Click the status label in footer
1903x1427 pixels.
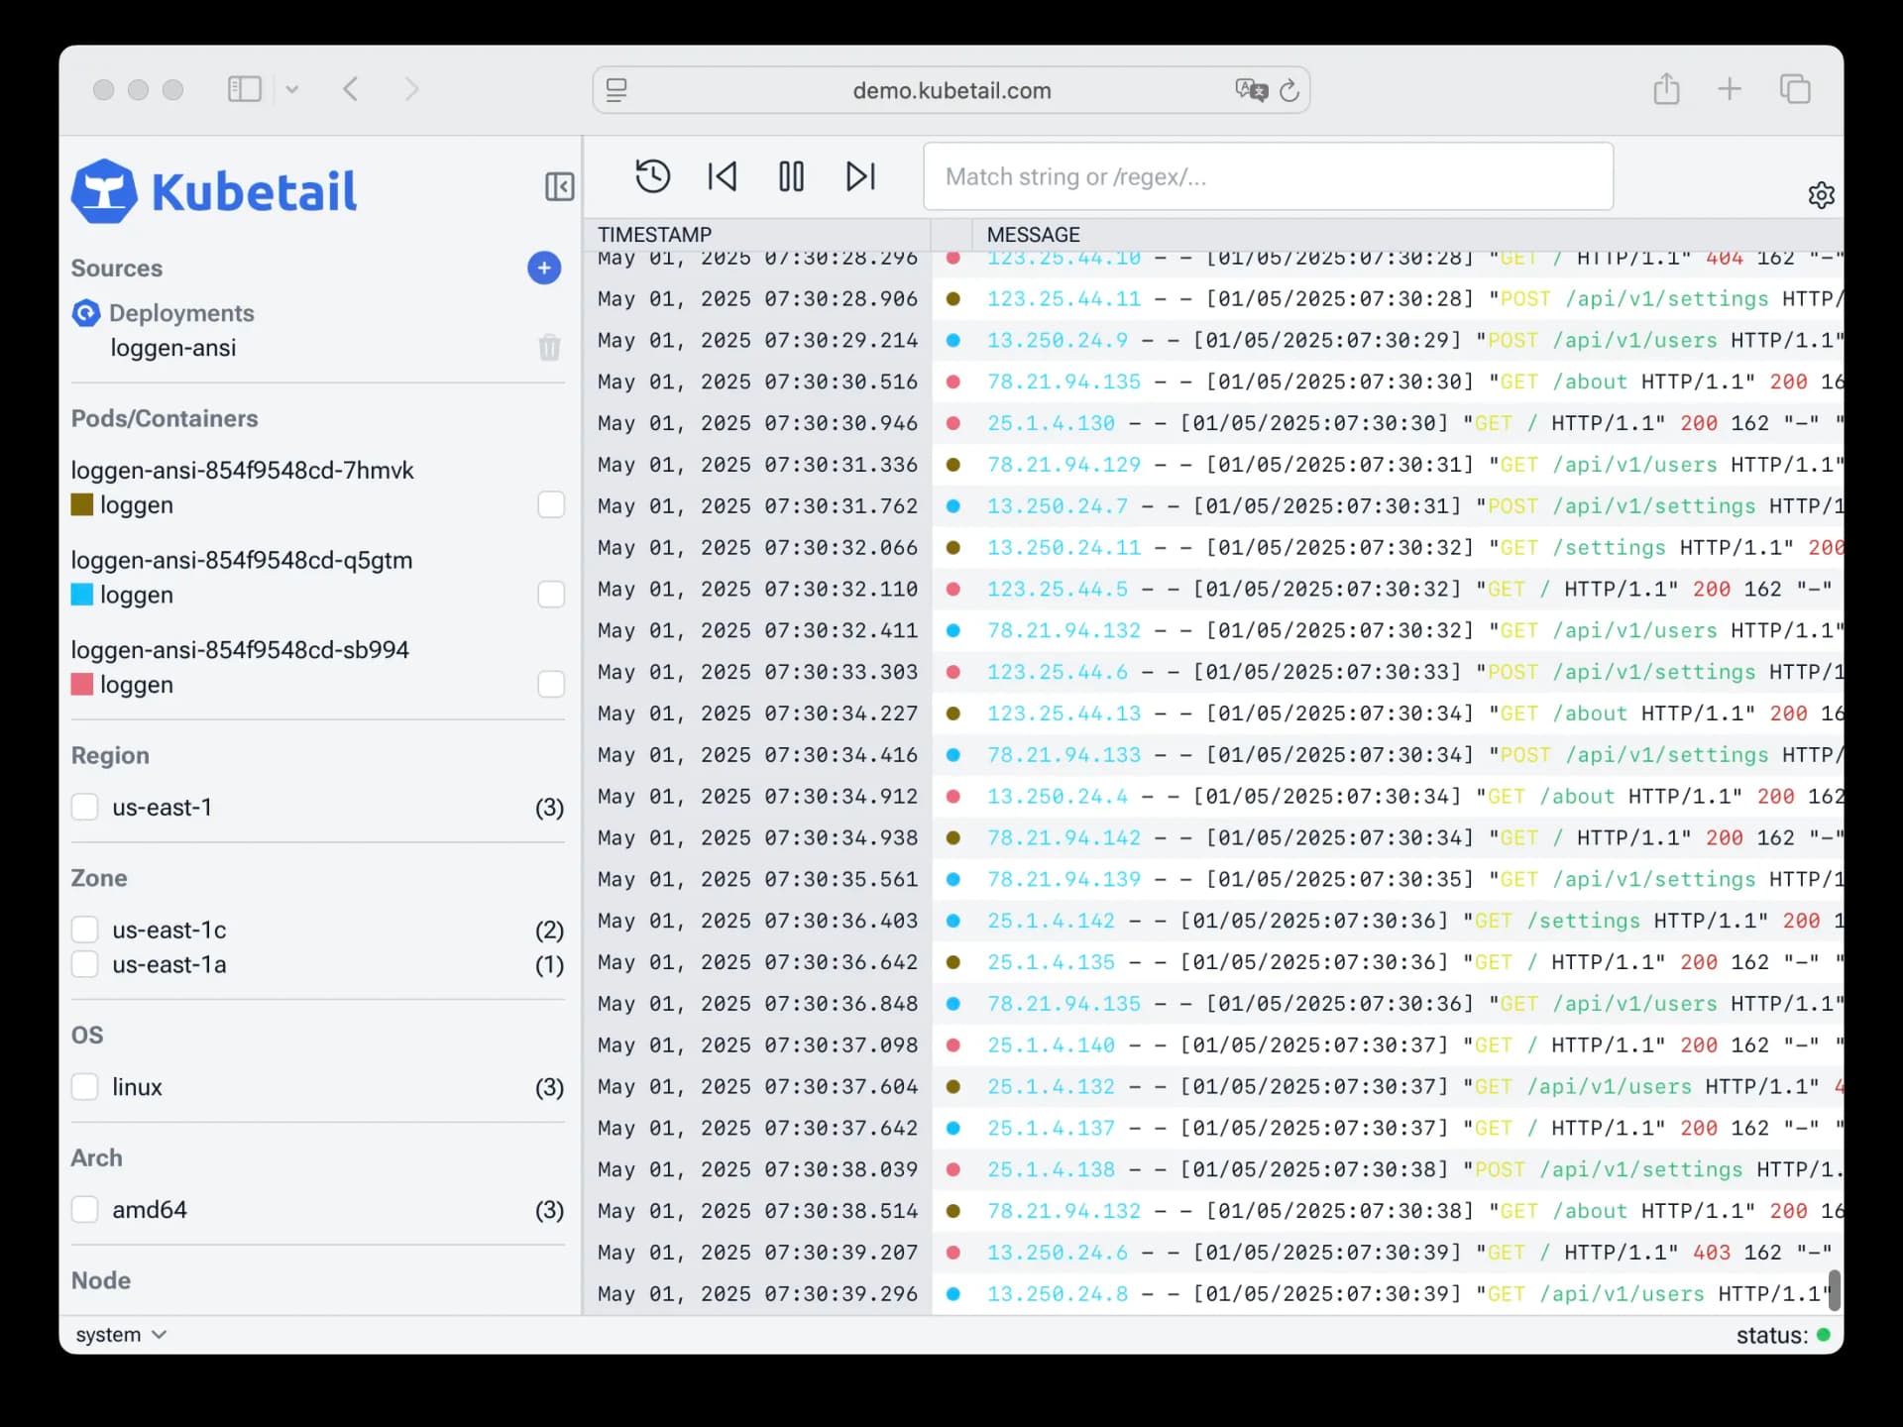pos(1772,1335)
